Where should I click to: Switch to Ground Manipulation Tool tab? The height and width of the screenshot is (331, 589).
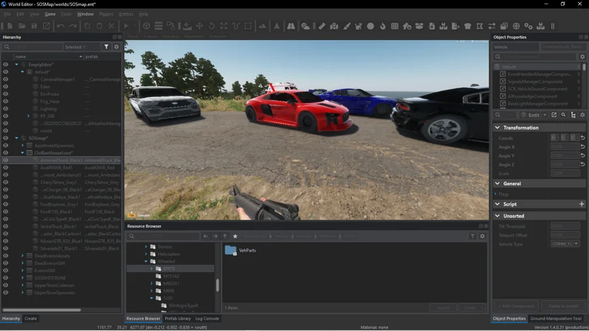point(556,318)
